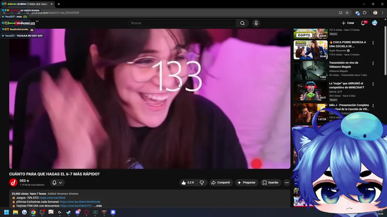387x217 pixels.
Task: Click the Crear button
Action: [348, 23]
